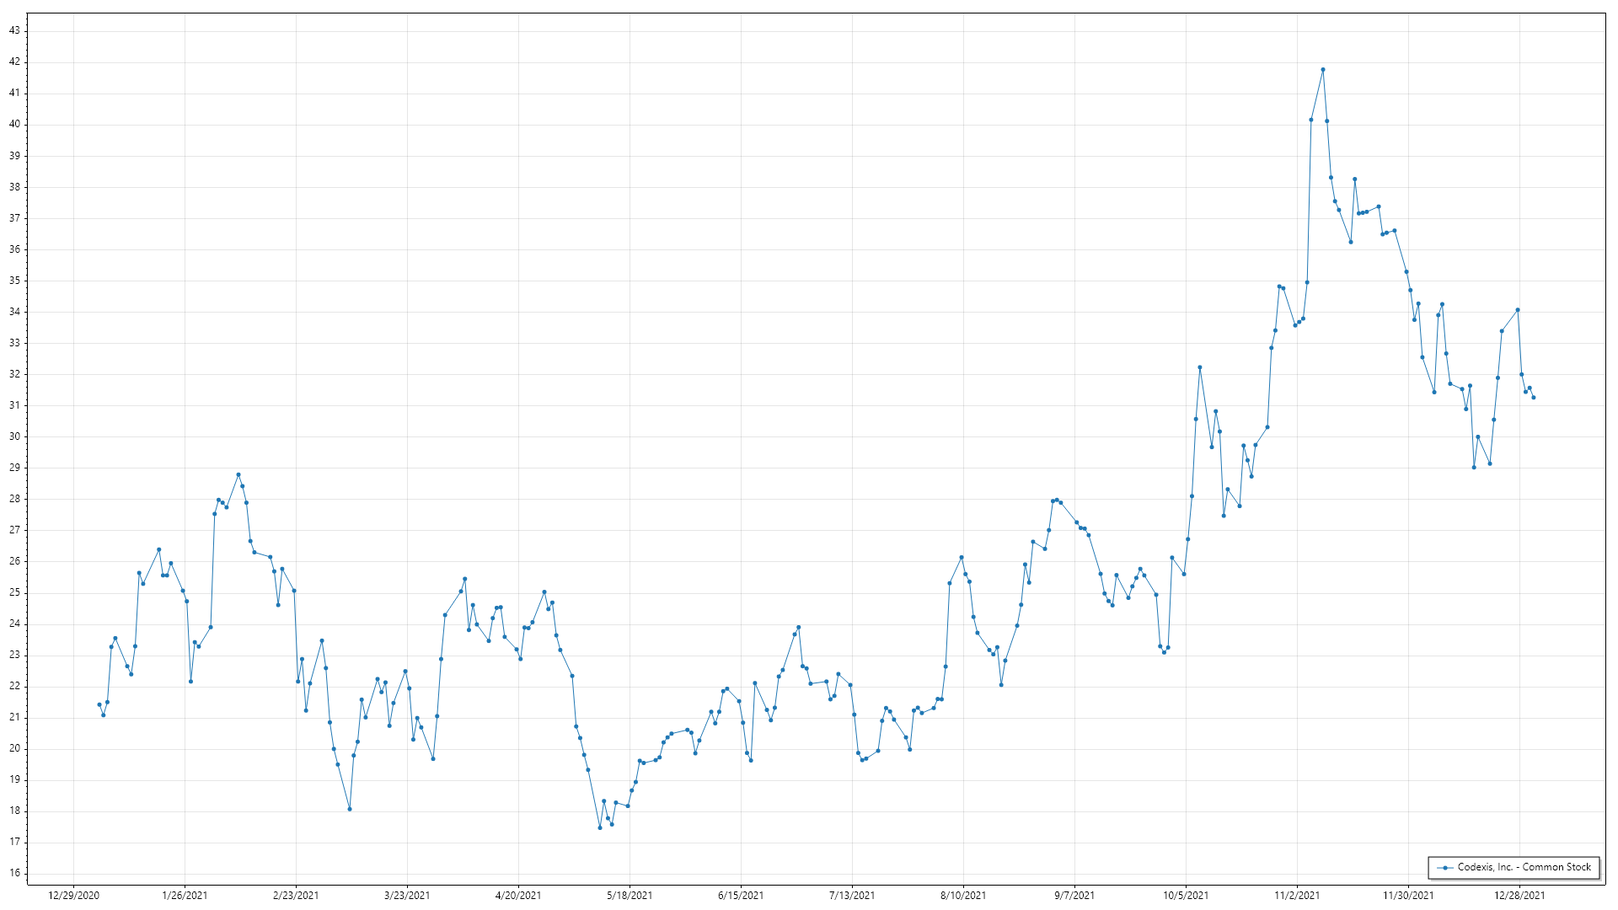
Task: Click the 10/5/2021 x-axis date label
Action: click(x=1186, y=896)
